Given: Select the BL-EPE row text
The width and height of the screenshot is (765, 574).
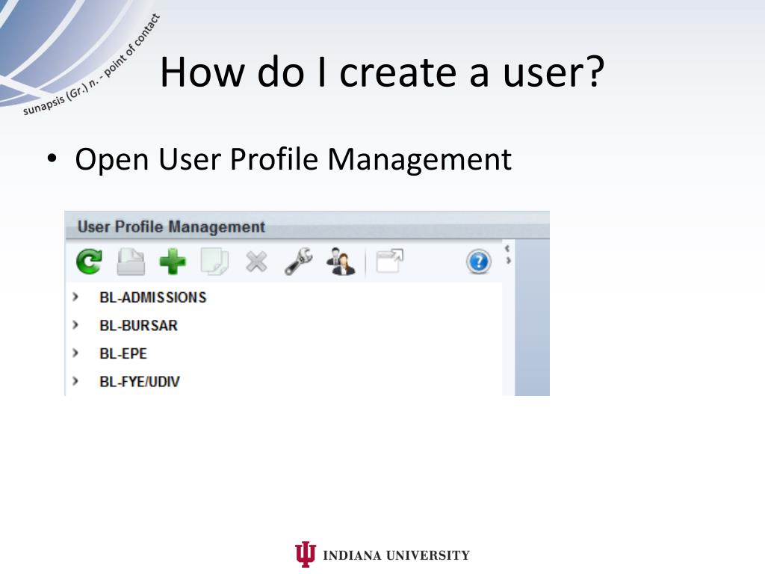Looking at the screenshot, I should [123, 354].
